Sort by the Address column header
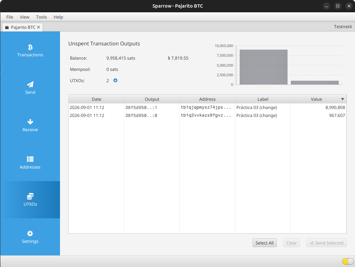Screen dimensions: 355x267 point(207,99)
